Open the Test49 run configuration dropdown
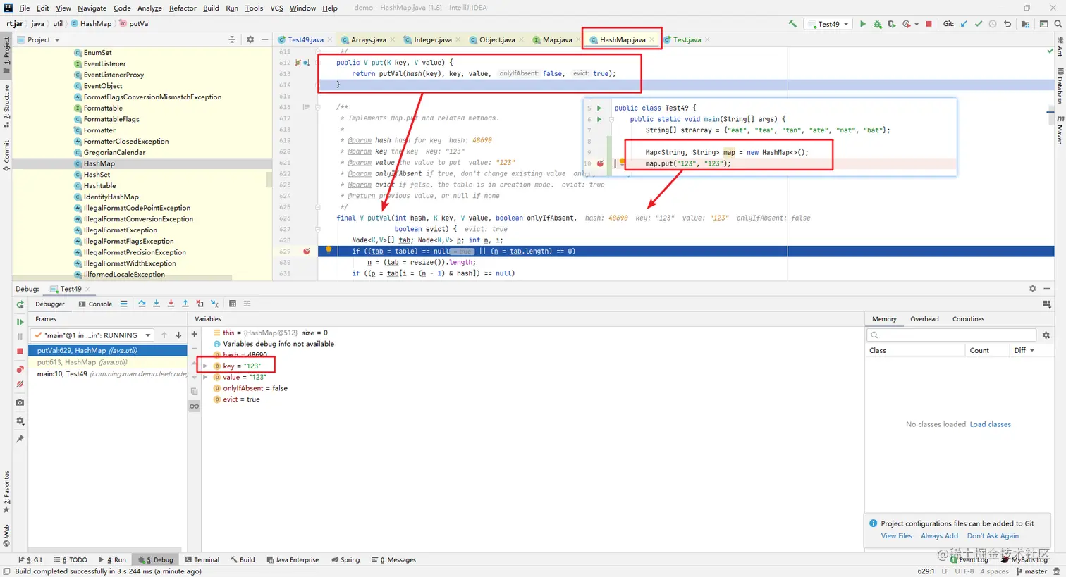 pyautogui.click(x=828, y=24)
